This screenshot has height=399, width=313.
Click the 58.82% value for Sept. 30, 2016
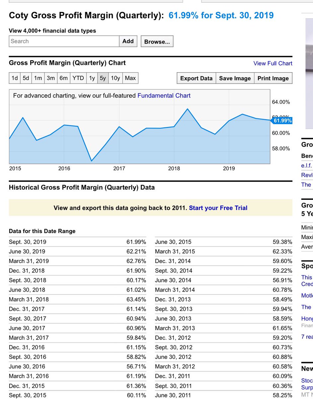136,357
